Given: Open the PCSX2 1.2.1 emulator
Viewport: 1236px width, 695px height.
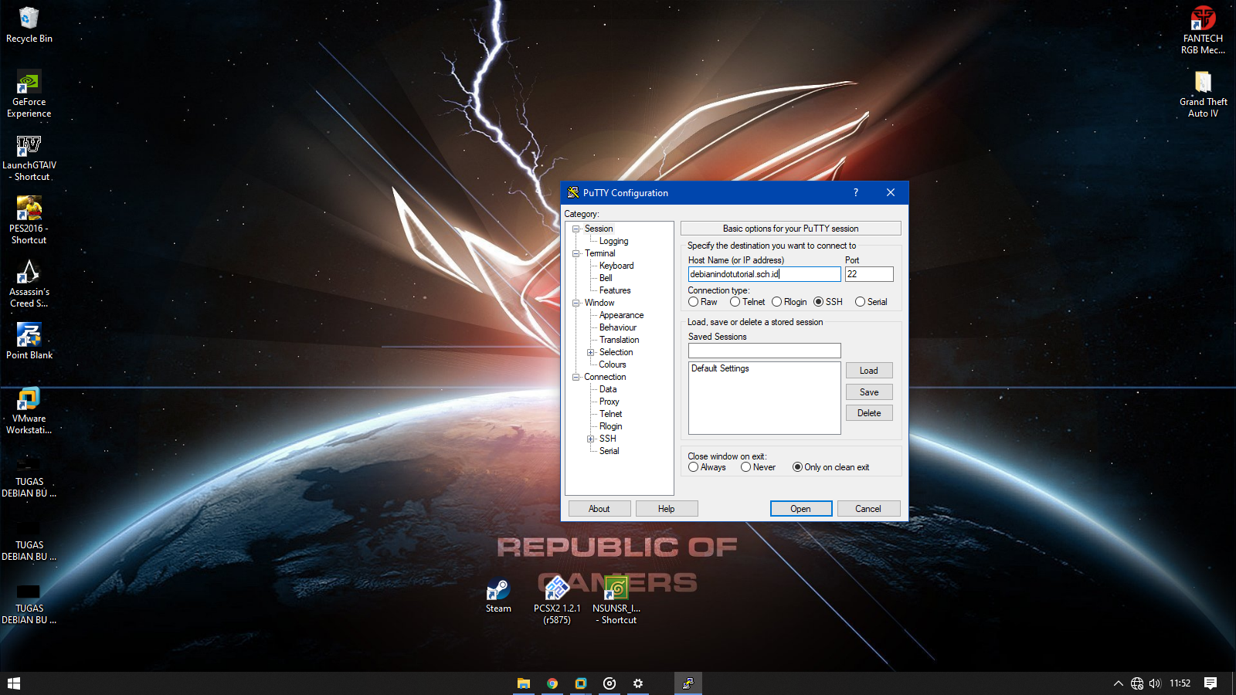Looking at the screenshot, I should pyautogui.click(x=557, y=591).
